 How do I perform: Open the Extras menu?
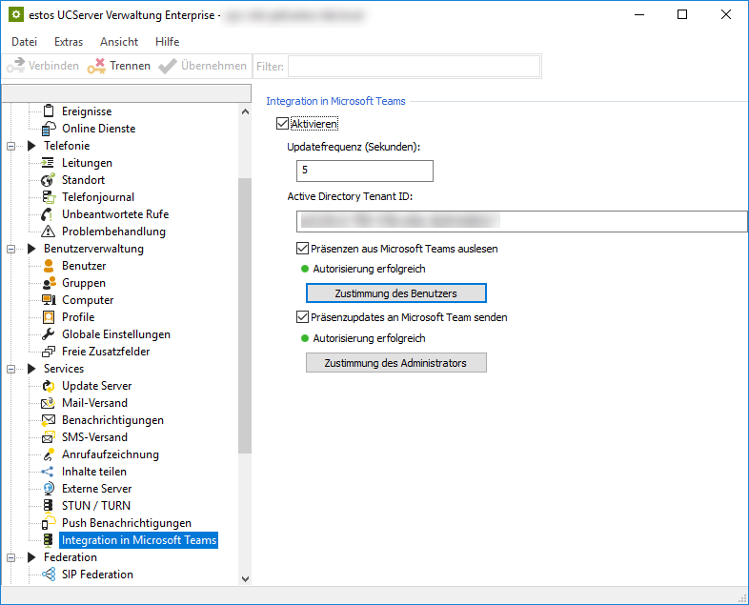69,42
